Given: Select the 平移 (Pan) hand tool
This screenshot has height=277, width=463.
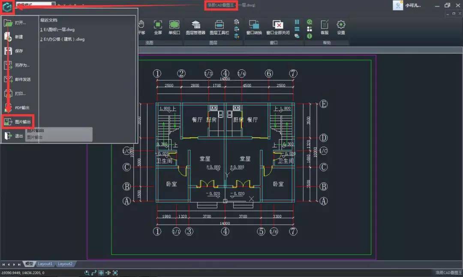Looking at the screenshot, I should [x=141, y=27].
